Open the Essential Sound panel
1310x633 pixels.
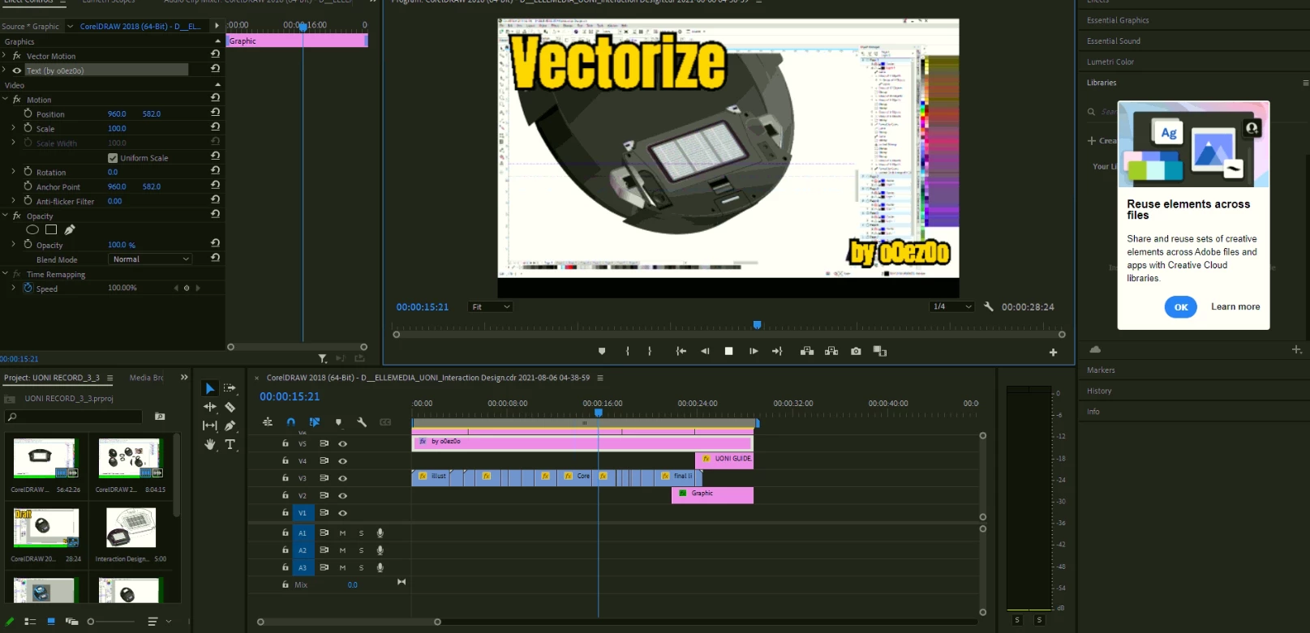click(1114, 41)
